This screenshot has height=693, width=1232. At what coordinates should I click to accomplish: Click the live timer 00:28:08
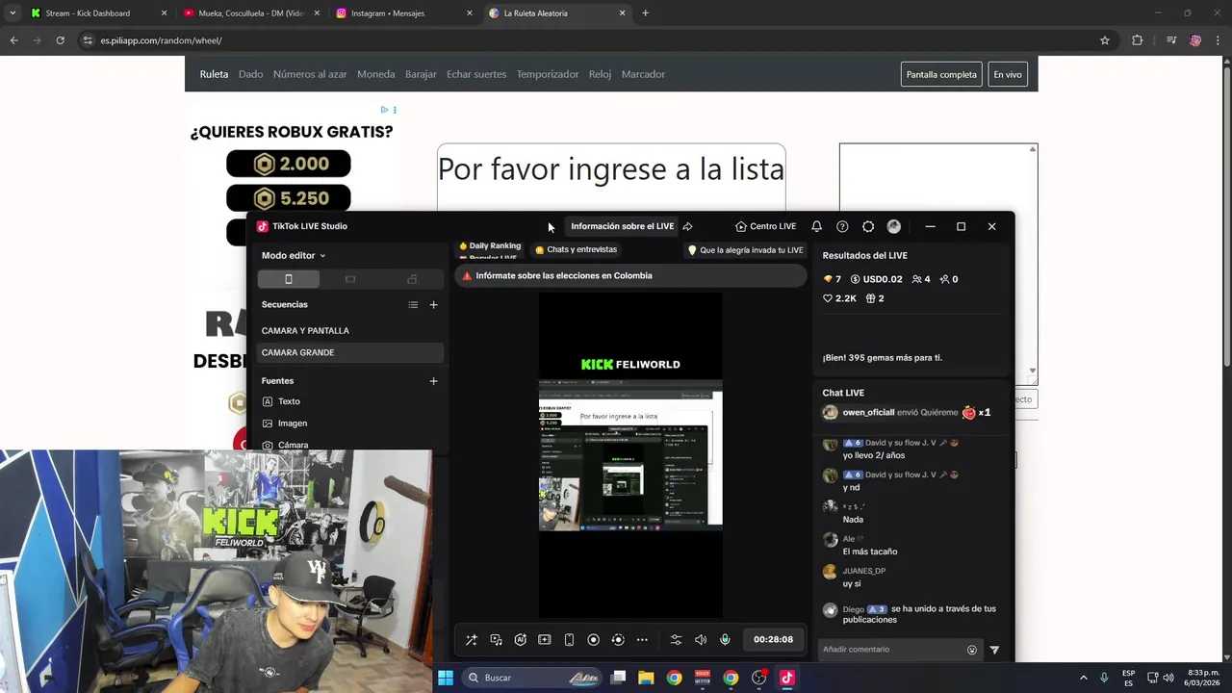click(x=773, y=640)
